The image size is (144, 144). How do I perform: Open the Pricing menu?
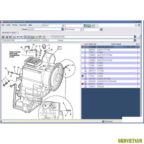pos(15,25)
